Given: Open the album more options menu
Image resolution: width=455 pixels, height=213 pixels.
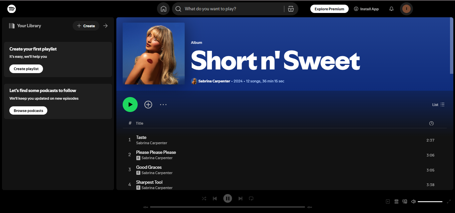Looking at the screenshot, I should point(163,104).
